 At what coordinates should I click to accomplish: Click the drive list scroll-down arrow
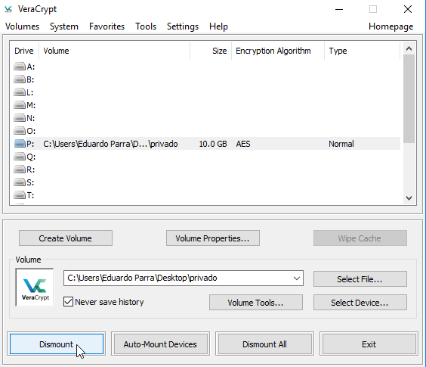tap(409, 198)
